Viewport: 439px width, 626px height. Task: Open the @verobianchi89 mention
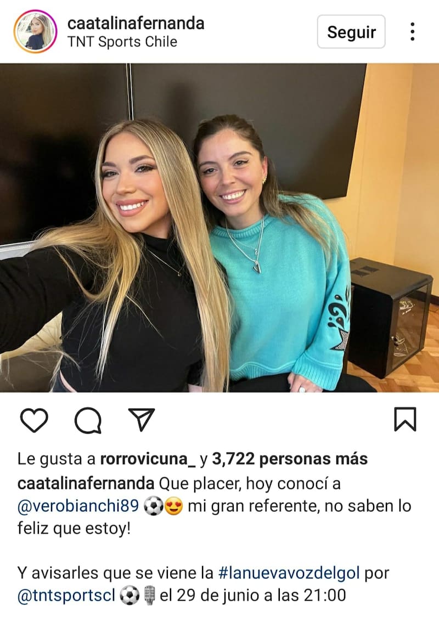pyautogui.click(x=78, y=506)
